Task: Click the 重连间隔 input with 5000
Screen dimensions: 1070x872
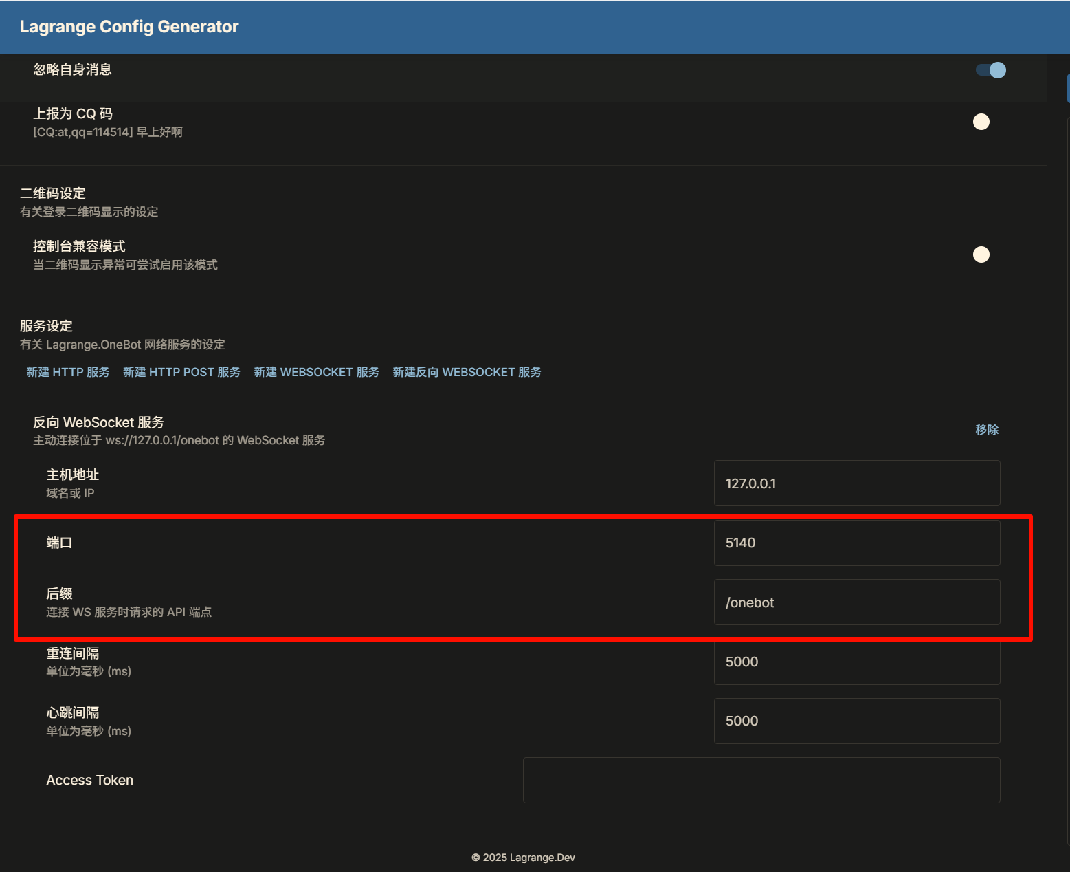Action: [857, 662]
